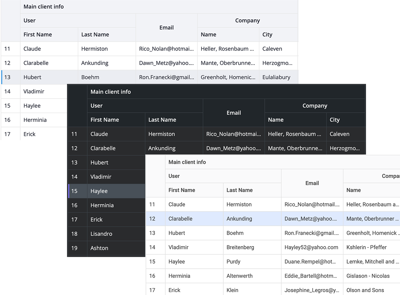
Task: Click Eulaliabury city in top-left light table
Action: pyautogui.click(x=276, y=77)
